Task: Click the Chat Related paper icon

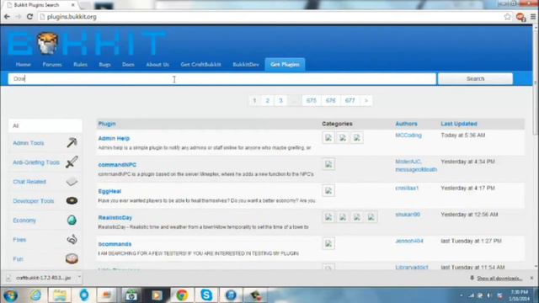Action: [x=72, y=182]
